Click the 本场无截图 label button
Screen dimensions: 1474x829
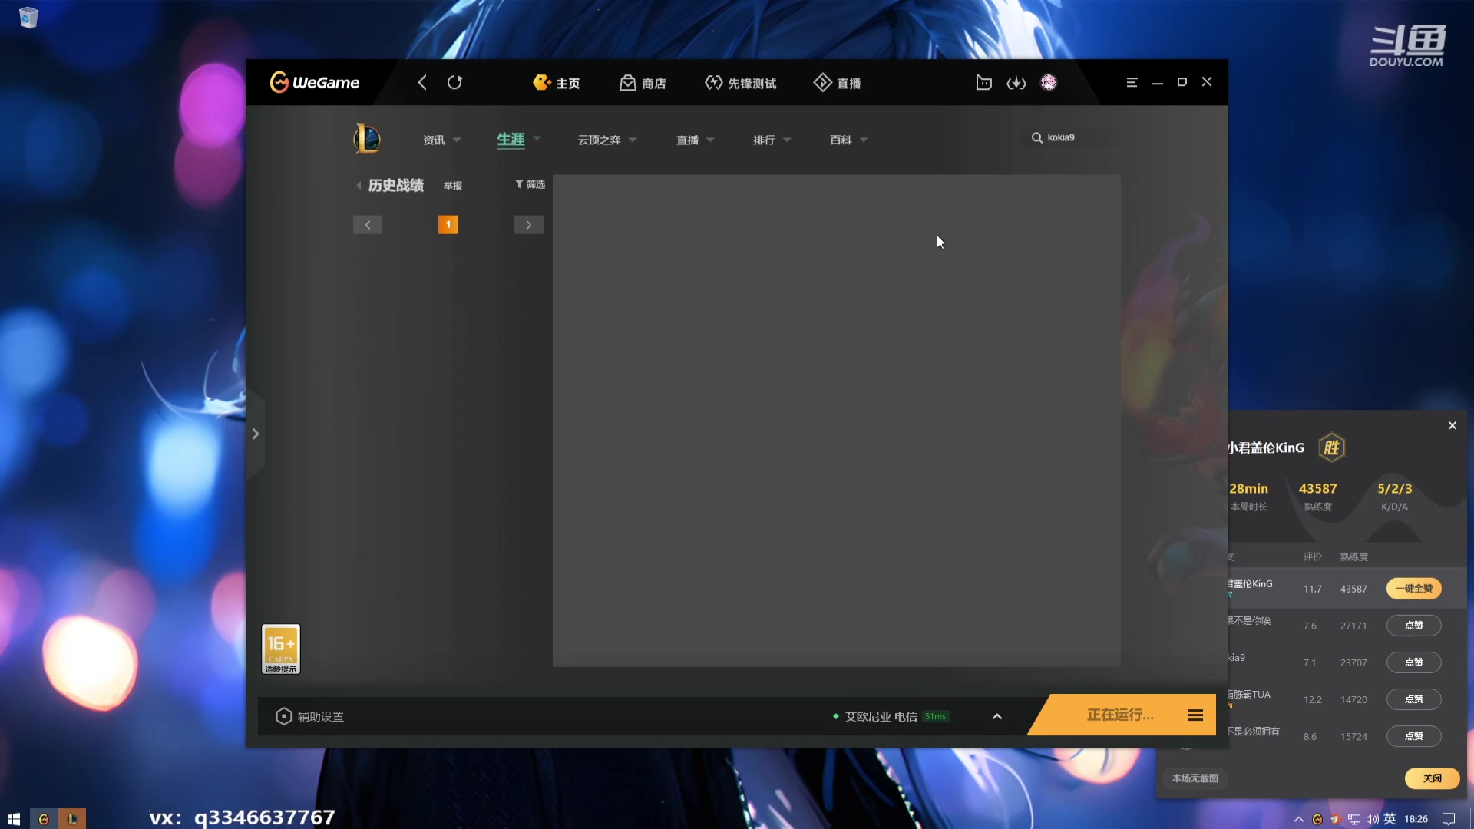pyautogui.click(x=1195, y=778)
